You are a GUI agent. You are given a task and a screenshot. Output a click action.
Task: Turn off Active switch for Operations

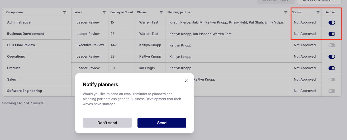(332, 57)
